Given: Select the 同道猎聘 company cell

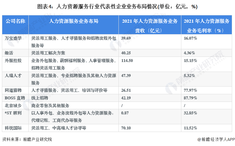Looking at the screenshot, I should click(13, 90).
